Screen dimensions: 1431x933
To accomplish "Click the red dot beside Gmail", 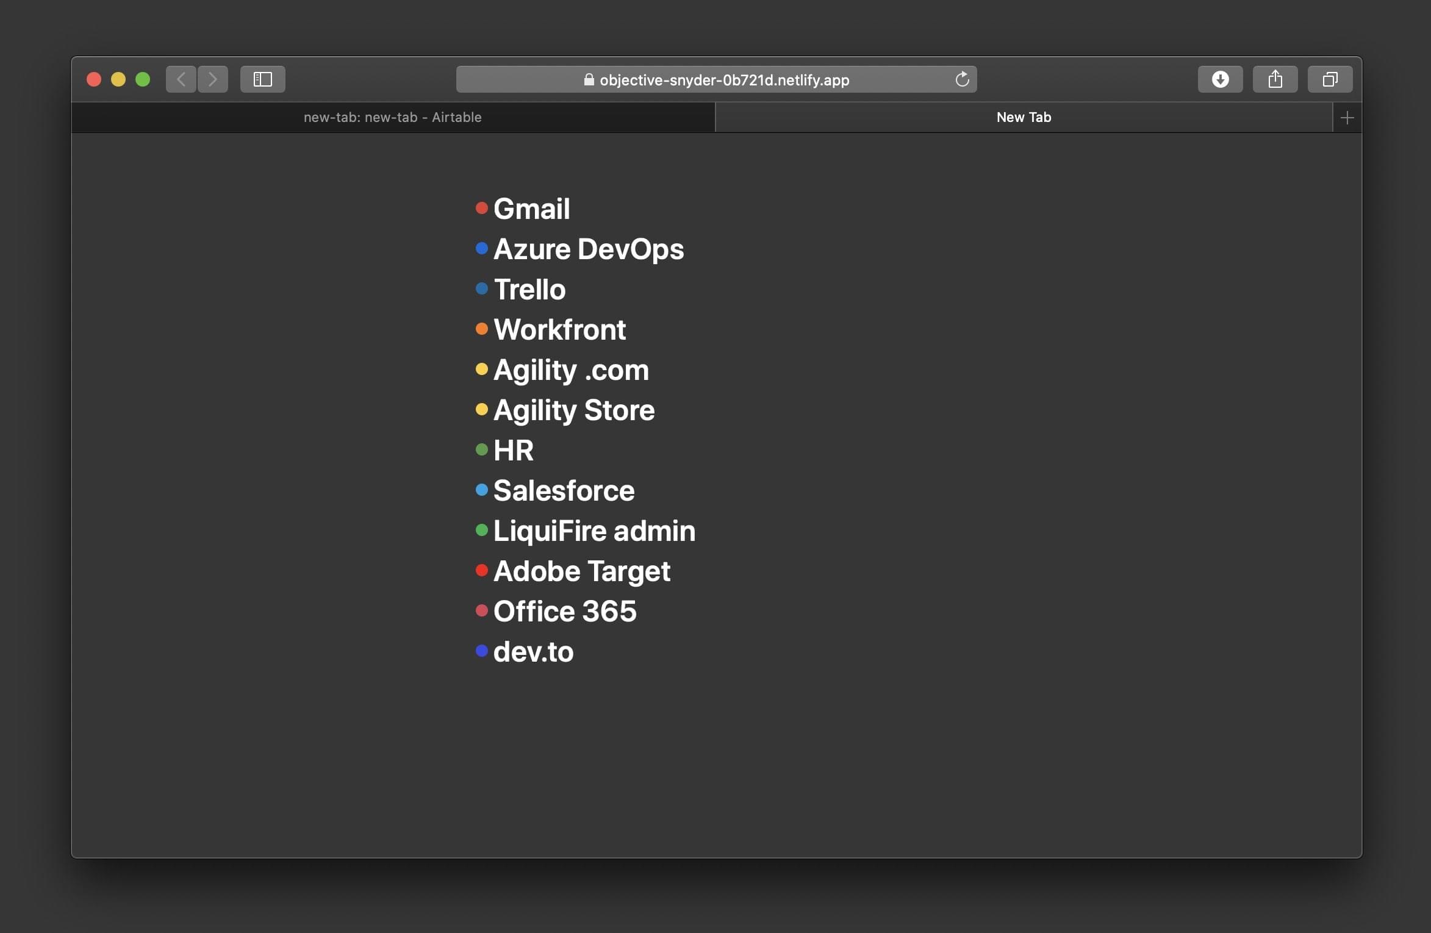I will click(482, 208).
